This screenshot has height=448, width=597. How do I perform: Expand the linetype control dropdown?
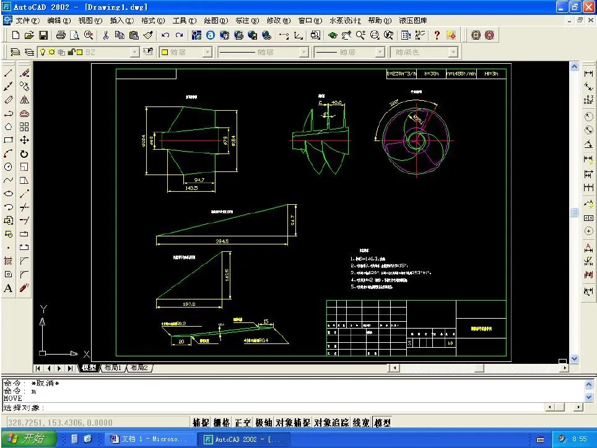(303, 52)
